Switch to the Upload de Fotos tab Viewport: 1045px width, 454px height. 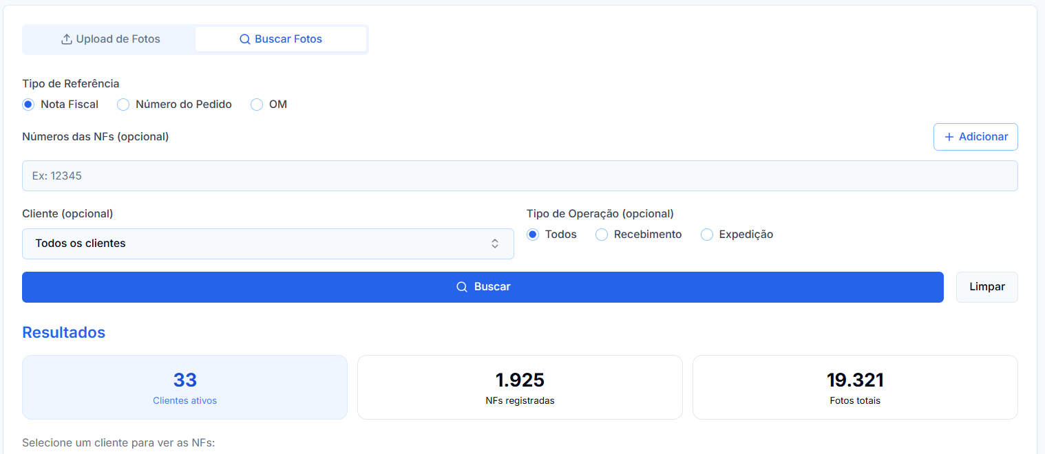pyautogui.click(x=110, y=39)
